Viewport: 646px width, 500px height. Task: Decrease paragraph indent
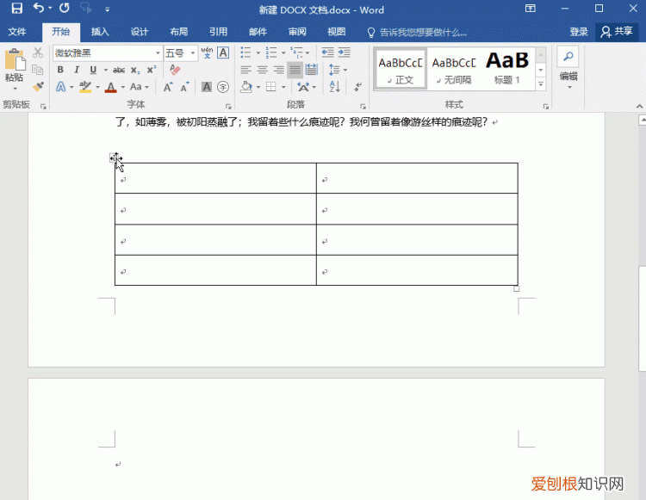pos(327,52)
